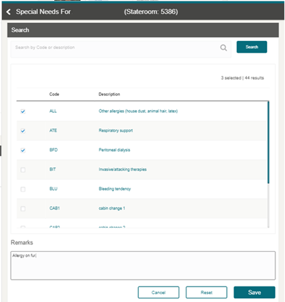Viewport: 285px width, 302px height.
Task: Sort by the Code column header
Action: 54,94
